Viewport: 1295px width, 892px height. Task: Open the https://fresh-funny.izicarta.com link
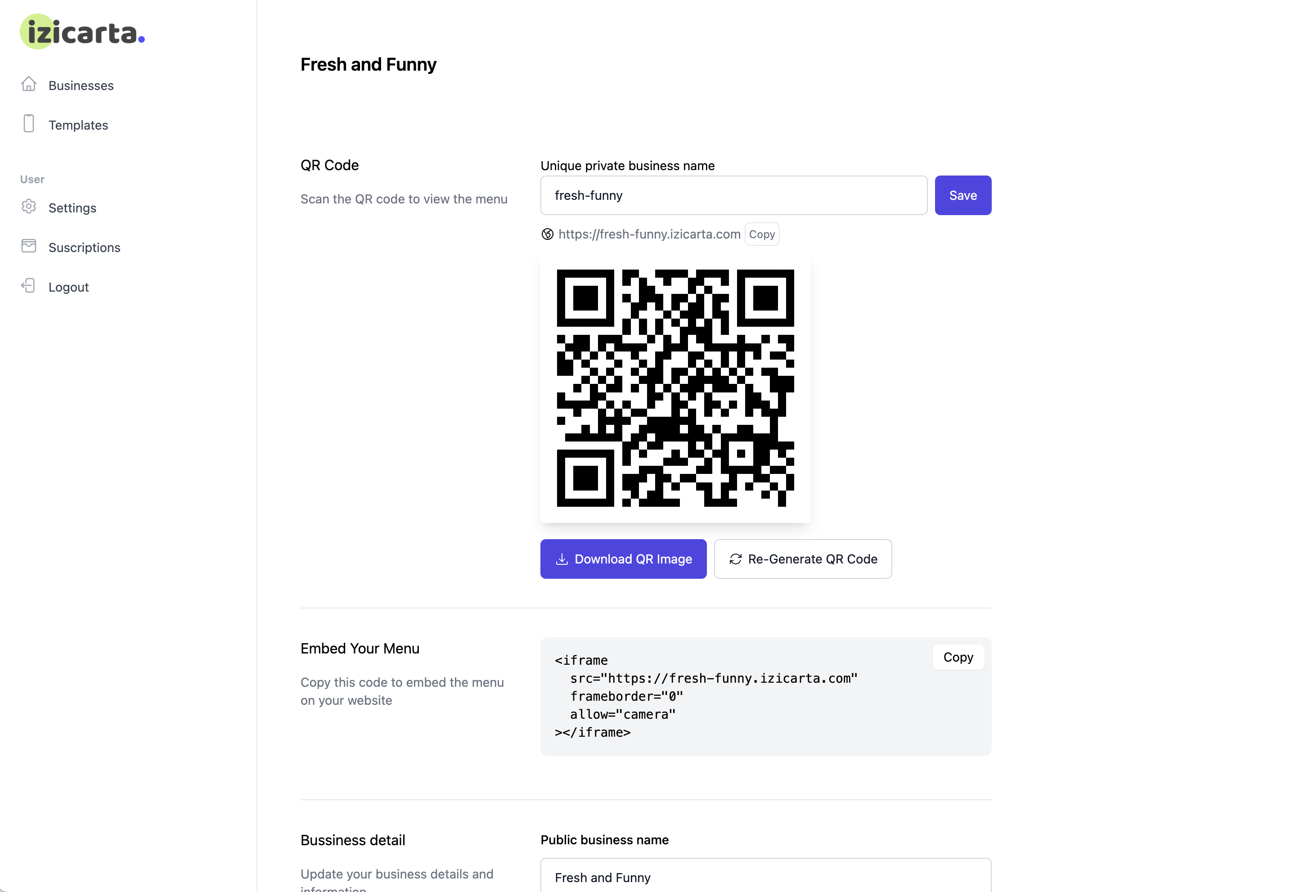click(649, 234)
